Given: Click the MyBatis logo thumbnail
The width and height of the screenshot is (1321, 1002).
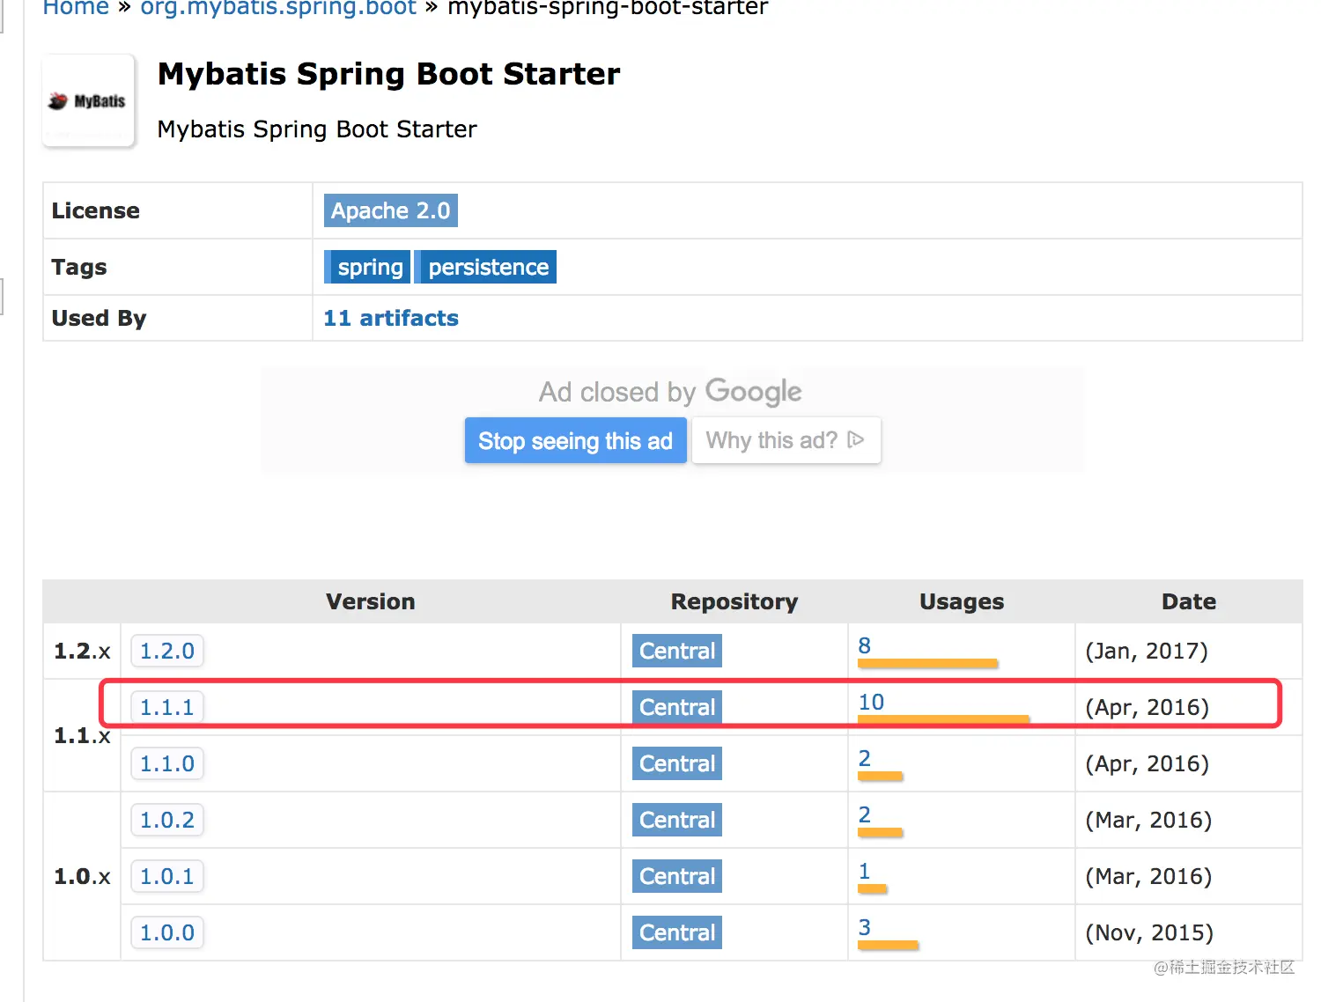Looking at the screenshot, I should (x=88, y=100).
